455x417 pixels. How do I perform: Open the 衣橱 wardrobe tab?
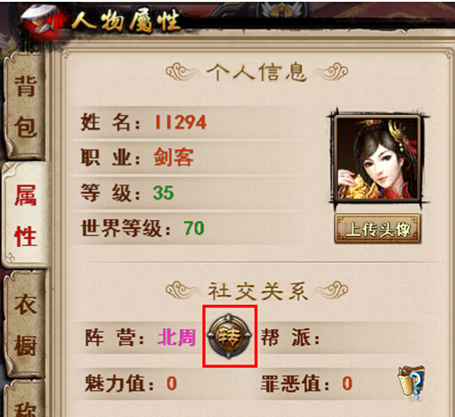pos(25,324)
